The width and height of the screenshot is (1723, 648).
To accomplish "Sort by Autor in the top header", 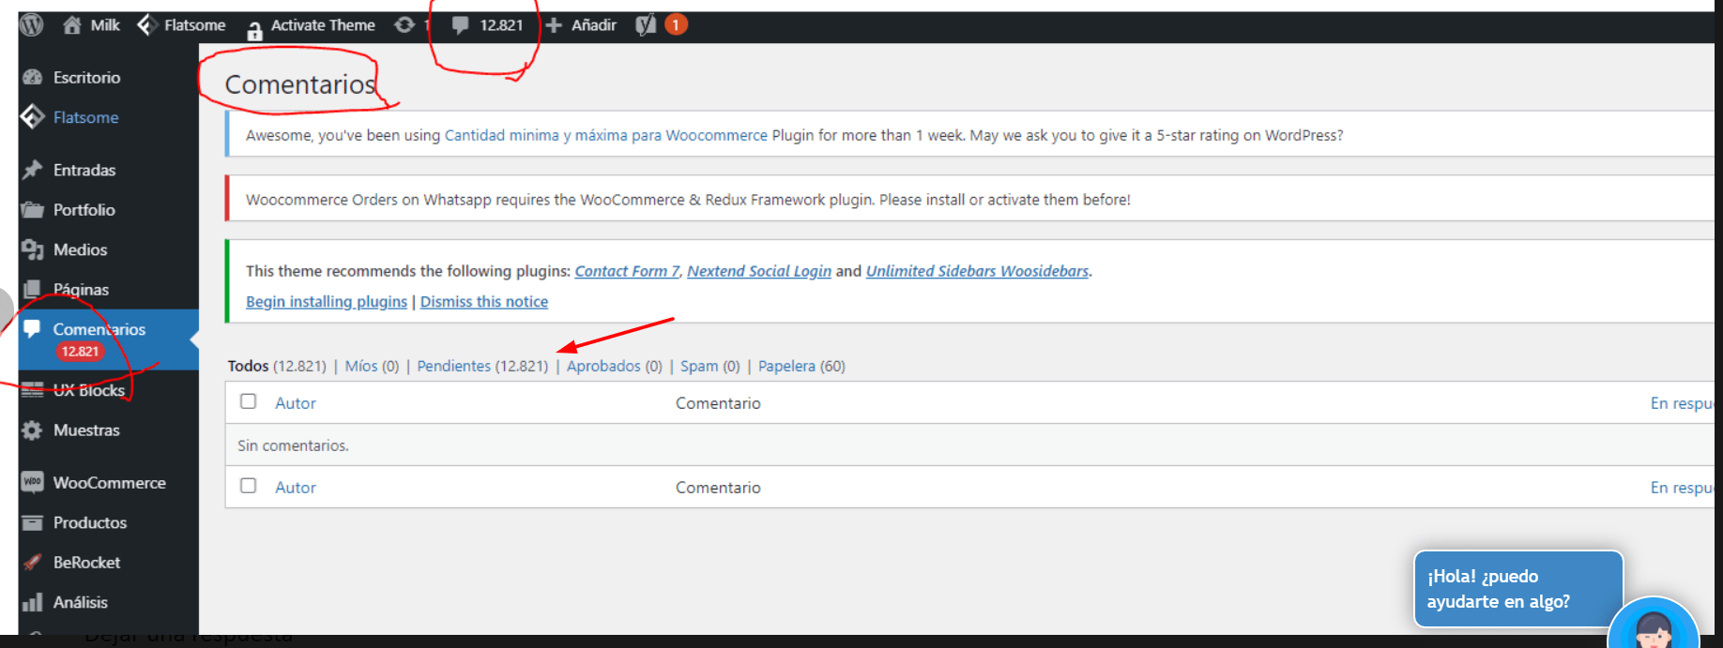I will click(296, 403).
